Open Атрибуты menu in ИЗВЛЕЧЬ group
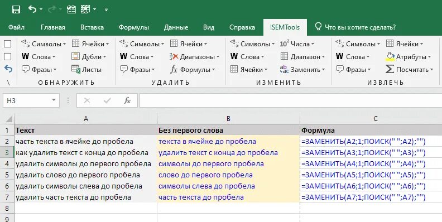Screen dimensions: 442x222 [x=409, y=57]
